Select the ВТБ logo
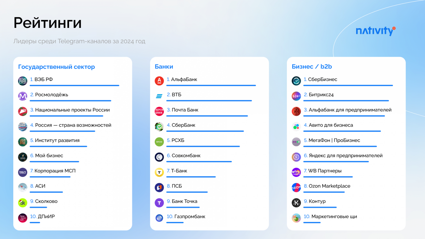This screenshot has height=239, width=425. coord(159,96)
